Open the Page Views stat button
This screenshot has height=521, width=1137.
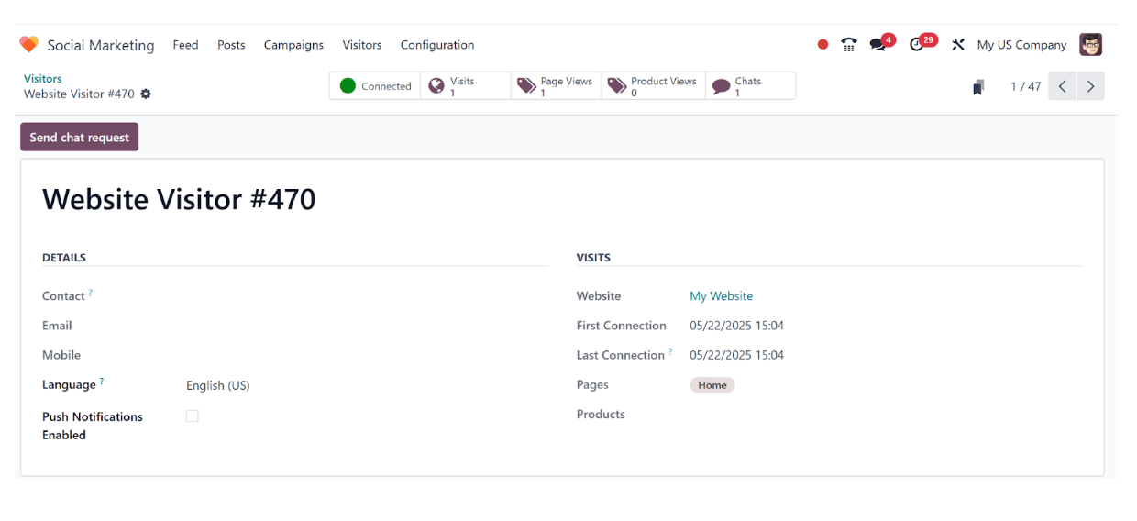(x=556, y=86)
